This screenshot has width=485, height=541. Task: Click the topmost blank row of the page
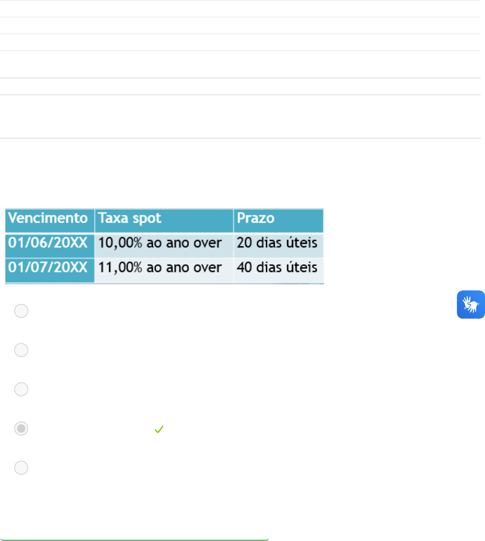coord(240,8)
